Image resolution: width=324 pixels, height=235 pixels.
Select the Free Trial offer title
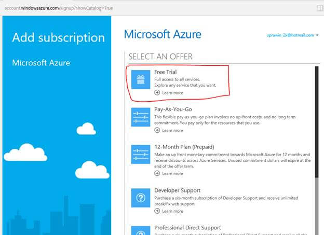pos(166,72)
